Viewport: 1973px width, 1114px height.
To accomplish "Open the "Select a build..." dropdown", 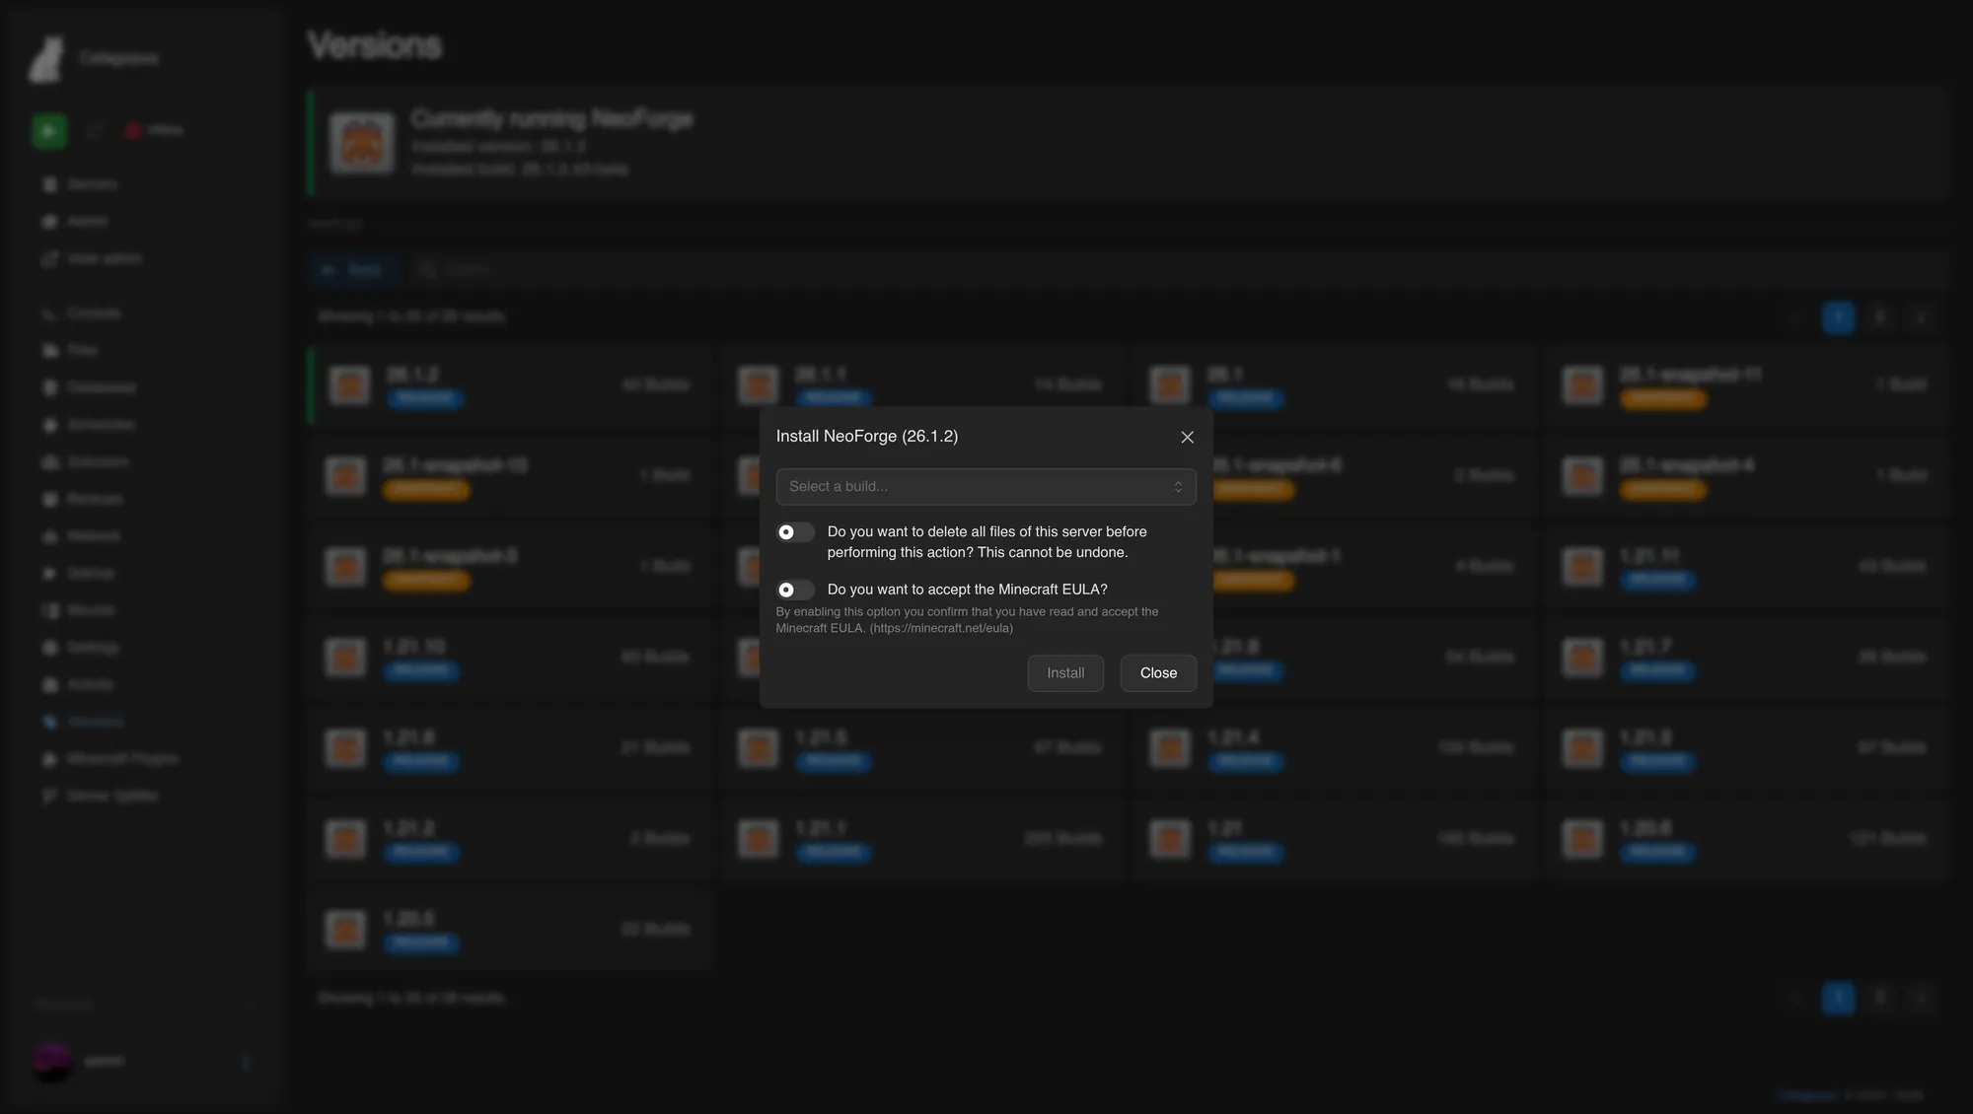I will pos(986,487).
